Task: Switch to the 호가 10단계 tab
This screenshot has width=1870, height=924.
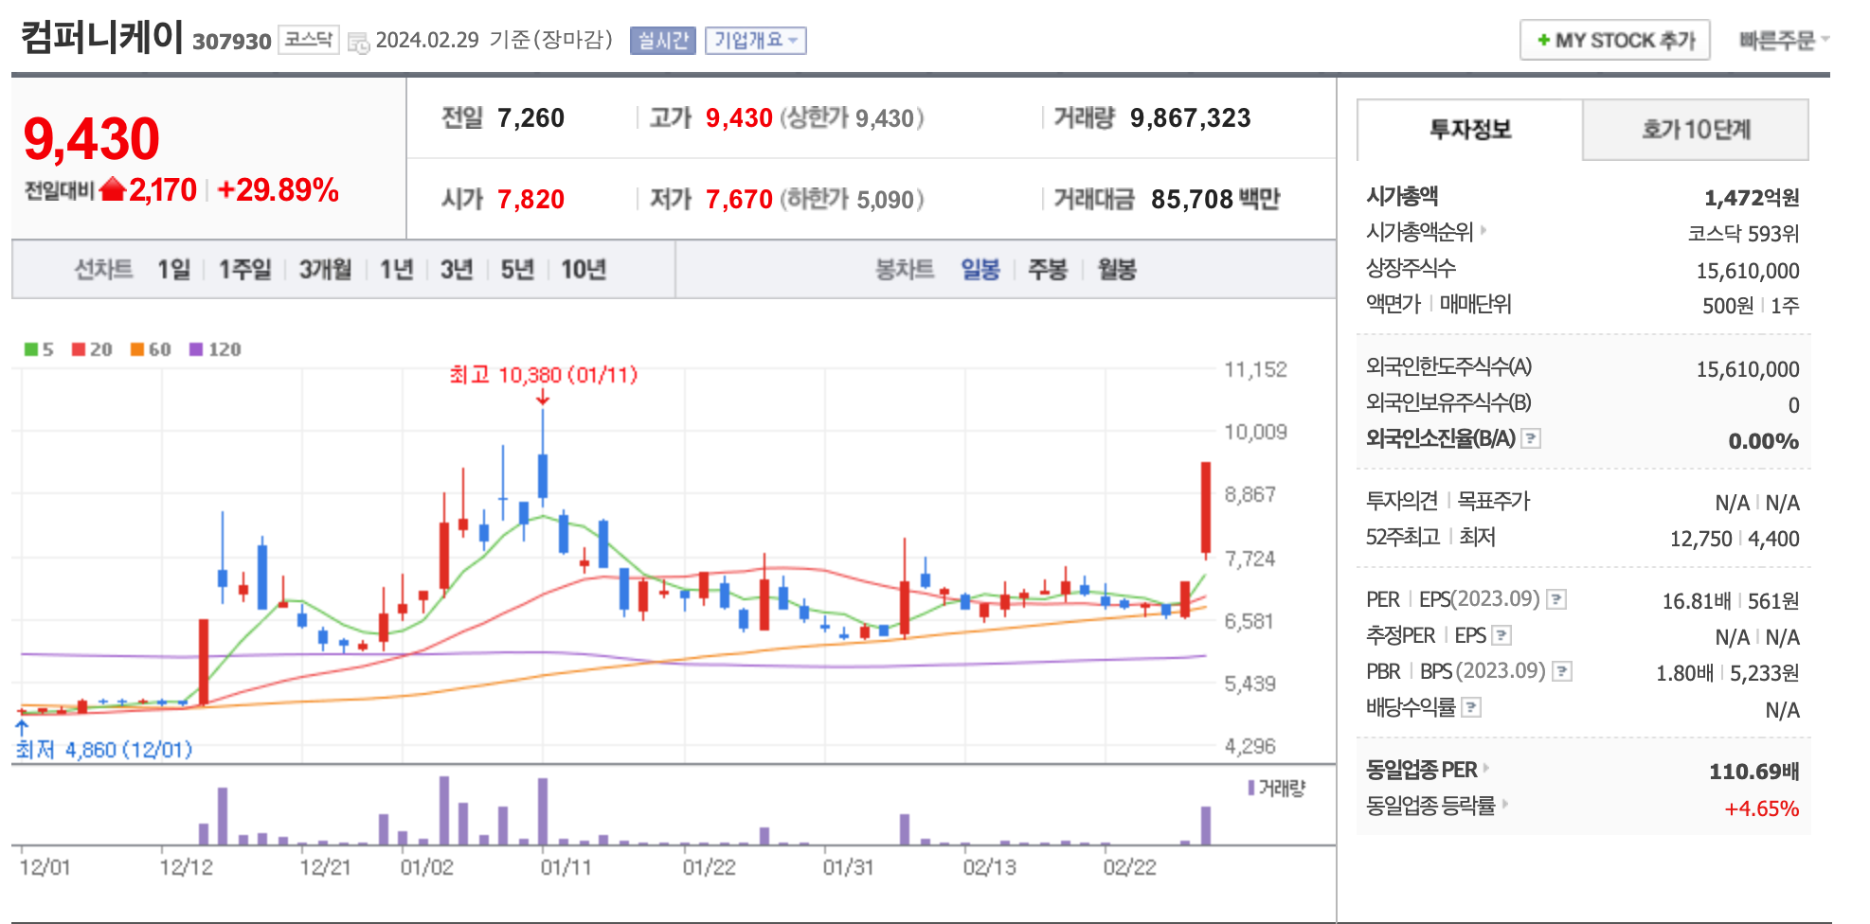Action: (1694, 130)
